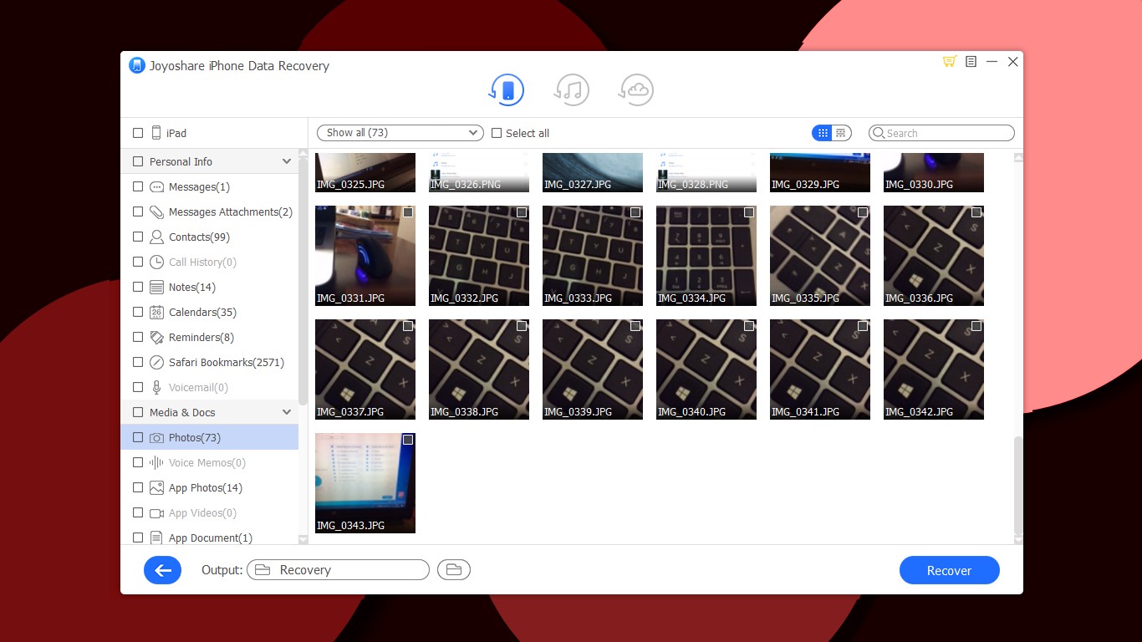Tick the Media & Docs group checkbox
The width and height of the screenshot is (1142, 642).
[x=138, y=413]
